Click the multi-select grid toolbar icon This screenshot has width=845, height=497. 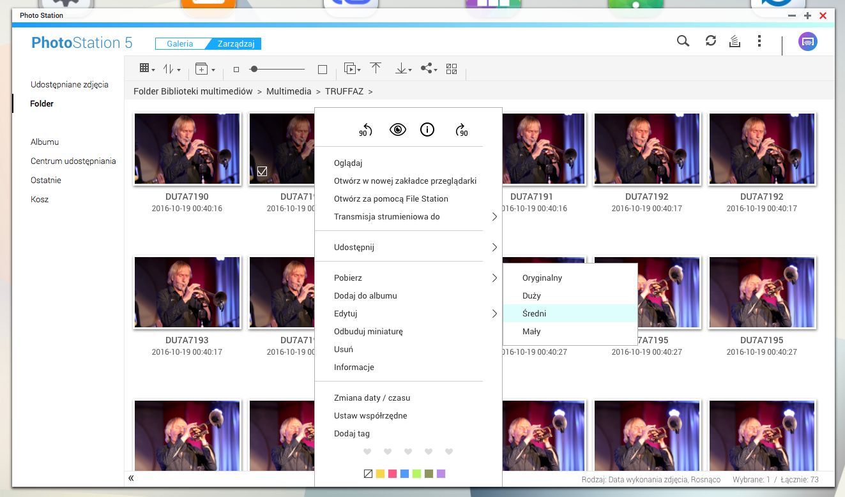coord(452,69)
